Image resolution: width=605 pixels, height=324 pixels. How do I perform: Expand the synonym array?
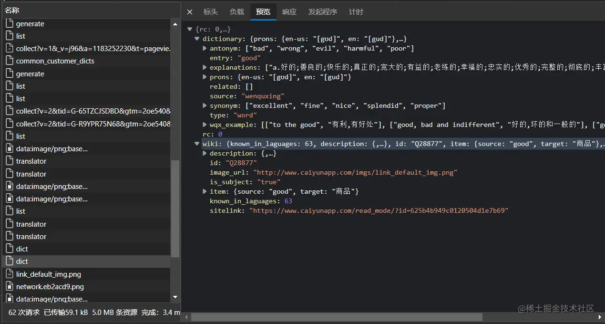tap(205, 105)
